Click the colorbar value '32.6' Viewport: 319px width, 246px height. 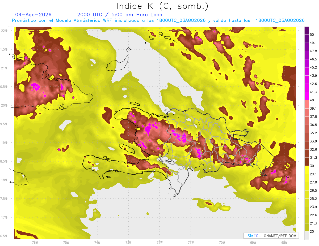(x=313, y=149)
